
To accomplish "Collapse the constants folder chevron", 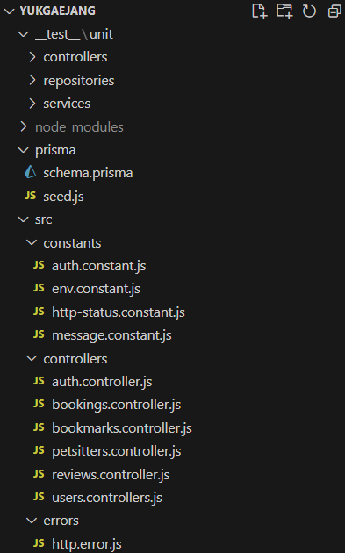I will [x=32, y=242].
